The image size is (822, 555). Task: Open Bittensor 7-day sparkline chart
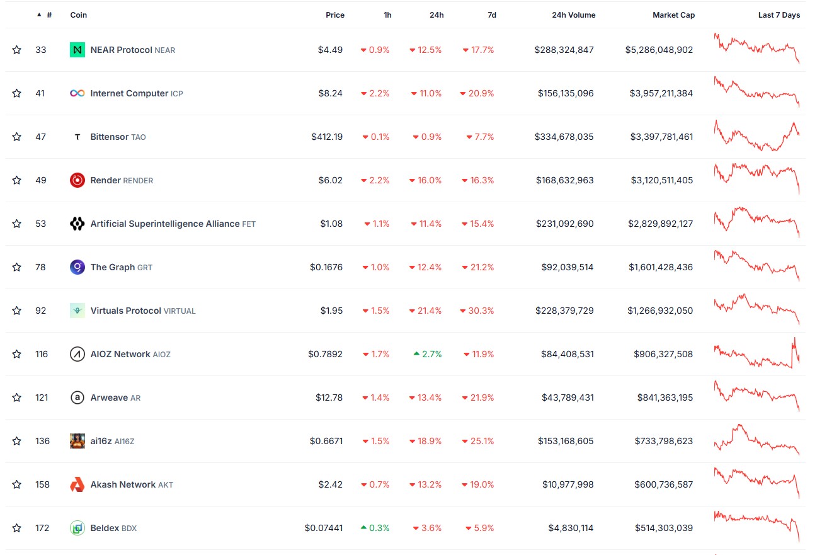tap(756, 135)
